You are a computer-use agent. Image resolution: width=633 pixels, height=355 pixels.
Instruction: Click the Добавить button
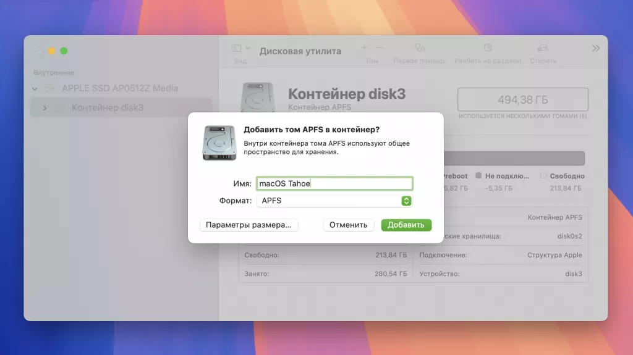(x=406, y=225)
